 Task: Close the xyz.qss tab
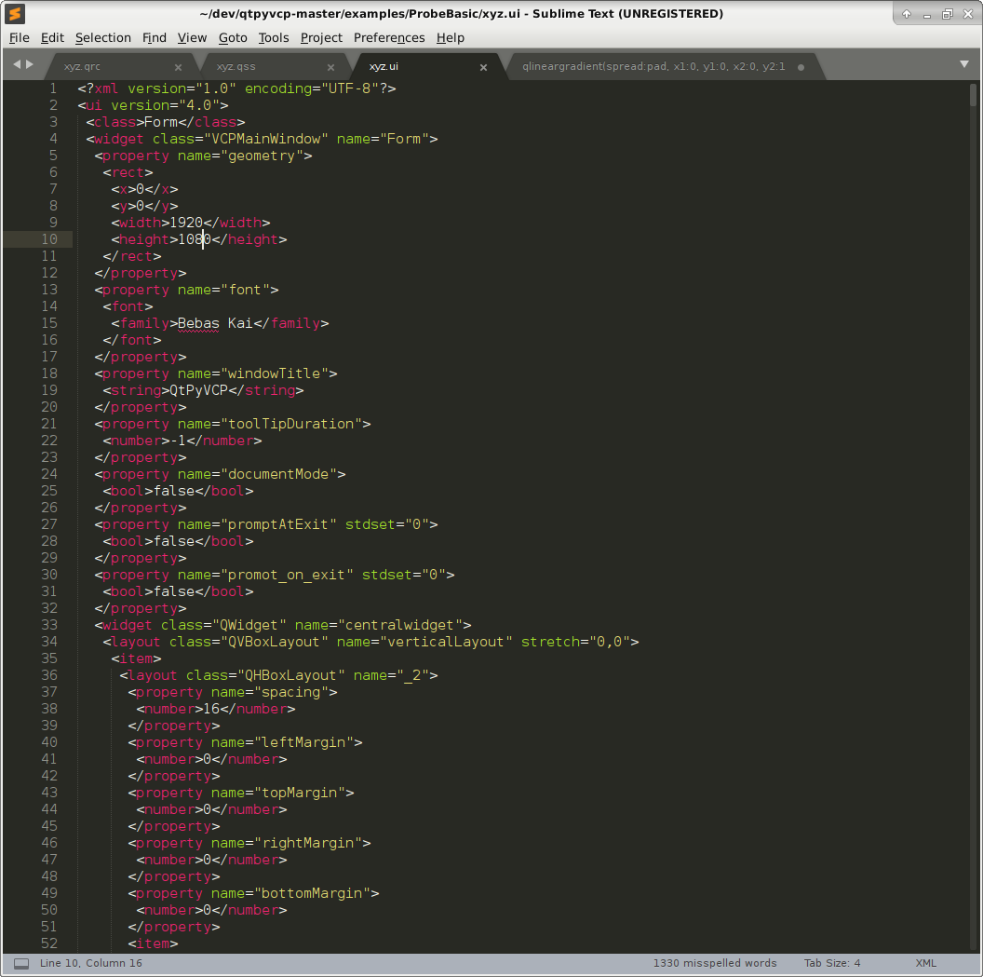coord(331,67)
